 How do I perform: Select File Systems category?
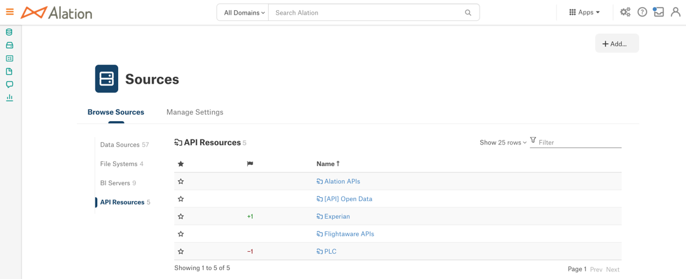(121, 164)
